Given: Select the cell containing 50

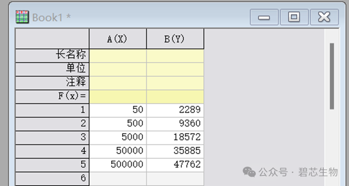Looking at the screenshot, I should point(118,110).
